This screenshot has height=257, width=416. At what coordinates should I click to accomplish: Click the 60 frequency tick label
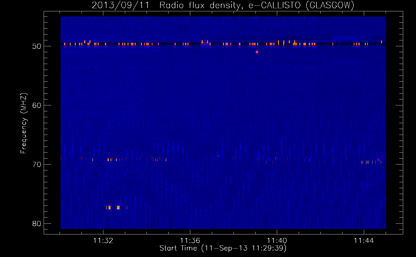37,105
